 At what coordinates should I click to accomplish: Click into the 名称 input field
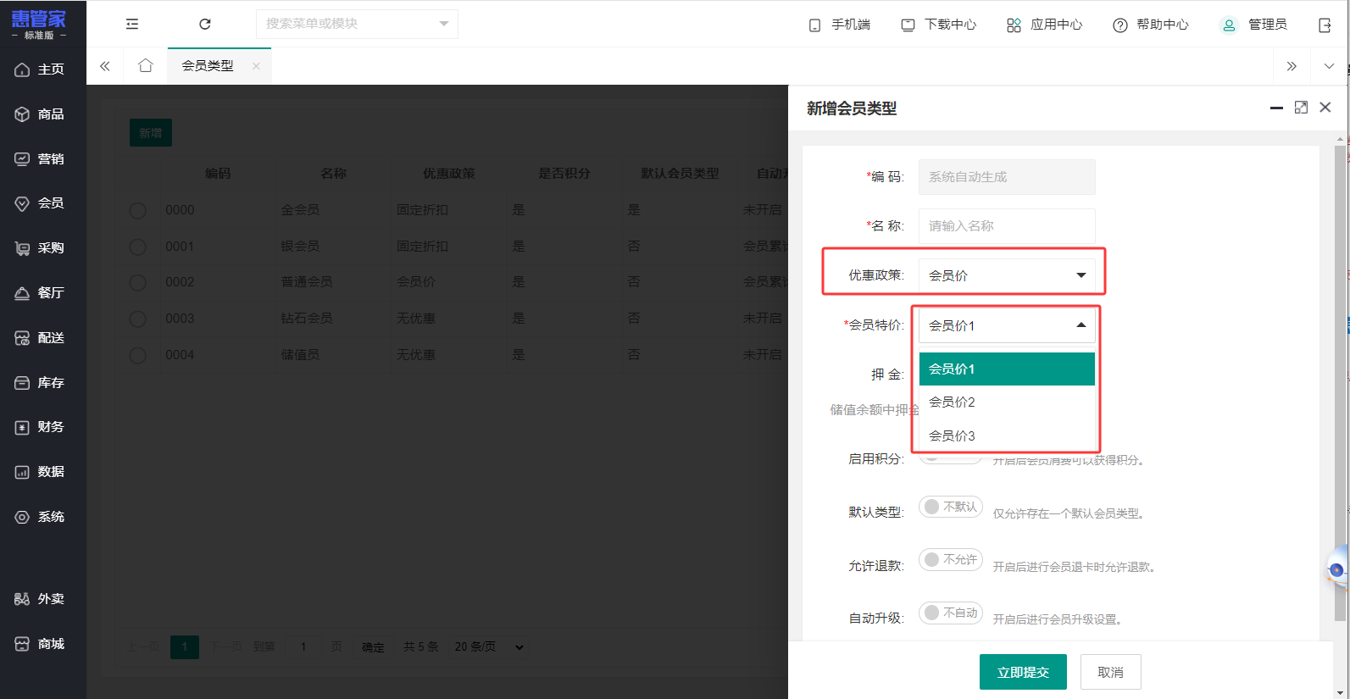coord(1007,226)
